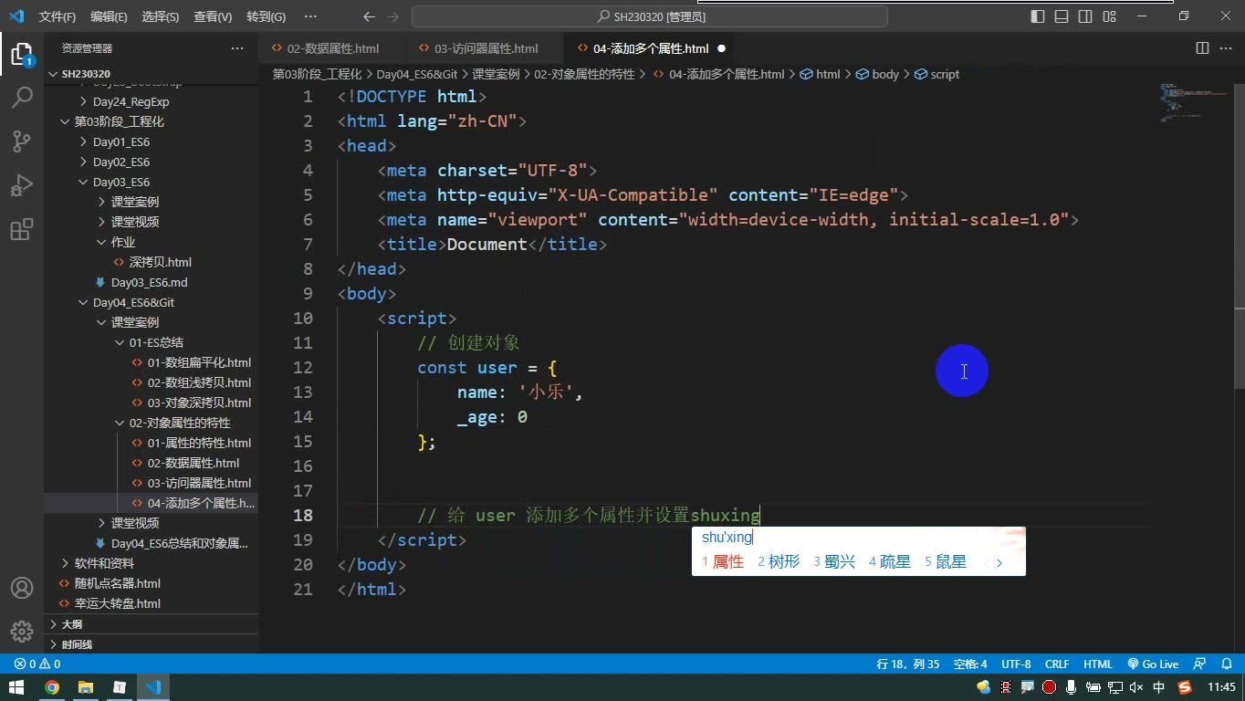Toggle the primary sidebar visibility
The image size is (1245, 701).
coord(1038,16)
